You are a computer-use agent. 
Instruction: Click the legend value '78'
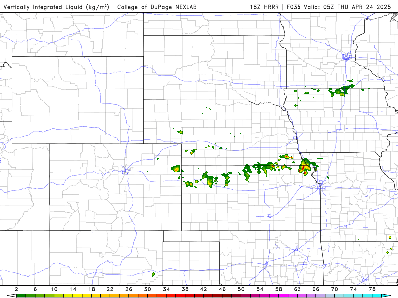pos(372,289)
